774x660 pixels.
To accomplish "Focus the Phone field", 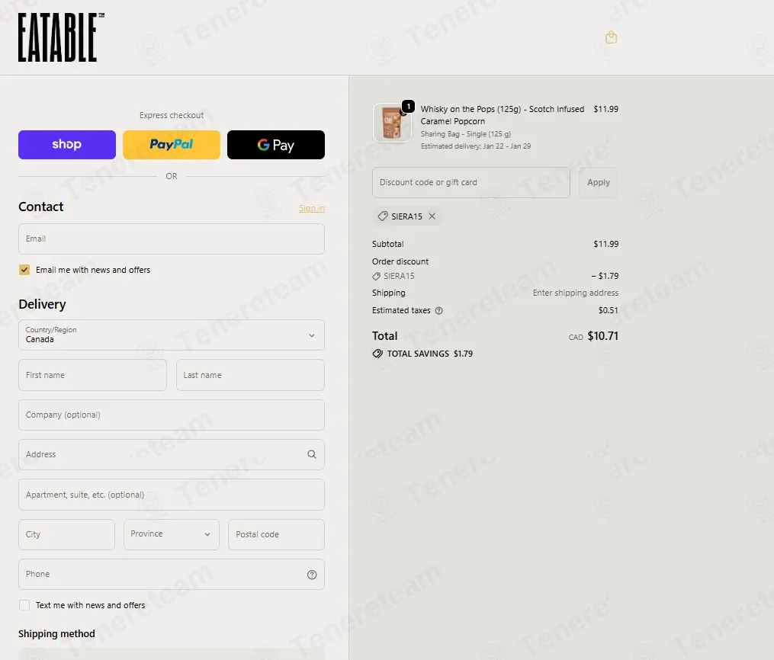I will (172, 574).
